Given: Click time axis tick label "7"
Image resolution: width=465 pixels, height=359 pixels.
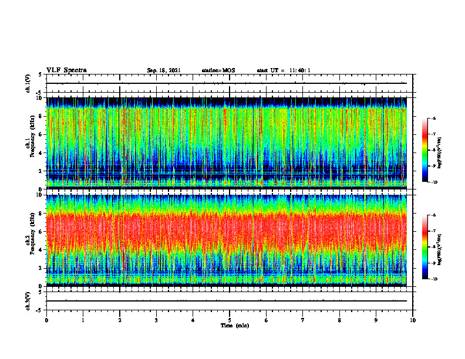Looking at the screenshot, I should pos(303,320).
